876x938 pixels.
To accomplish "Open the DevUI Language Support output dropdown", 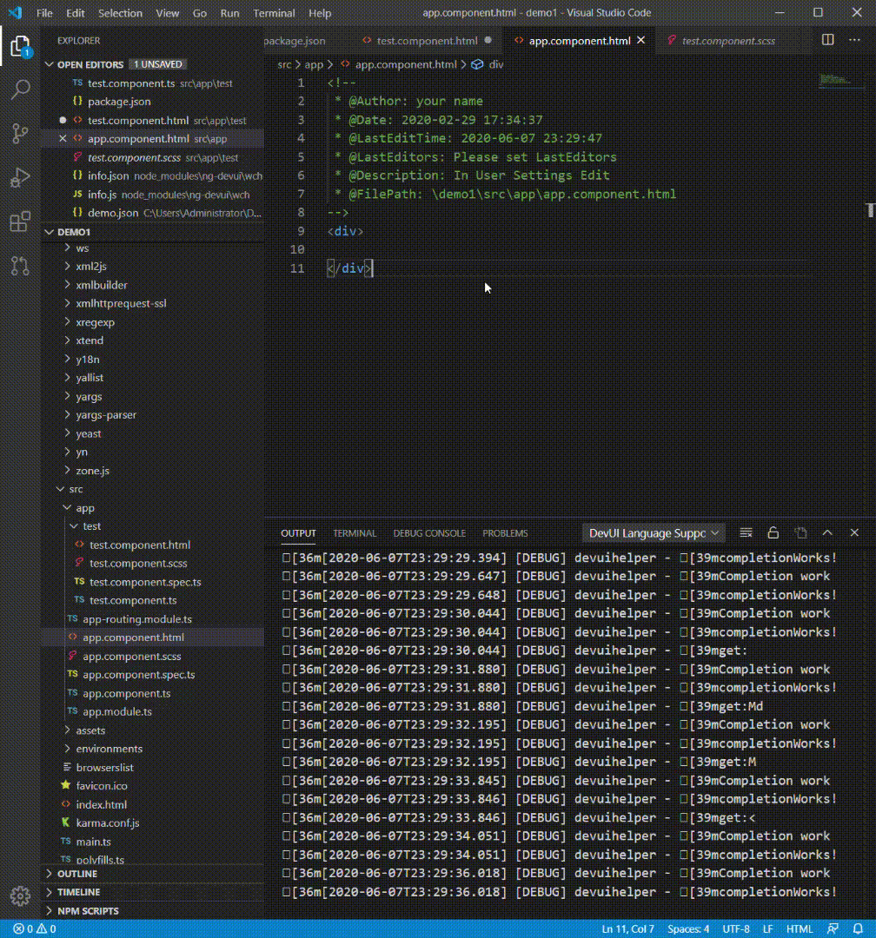I will [654, 532].
